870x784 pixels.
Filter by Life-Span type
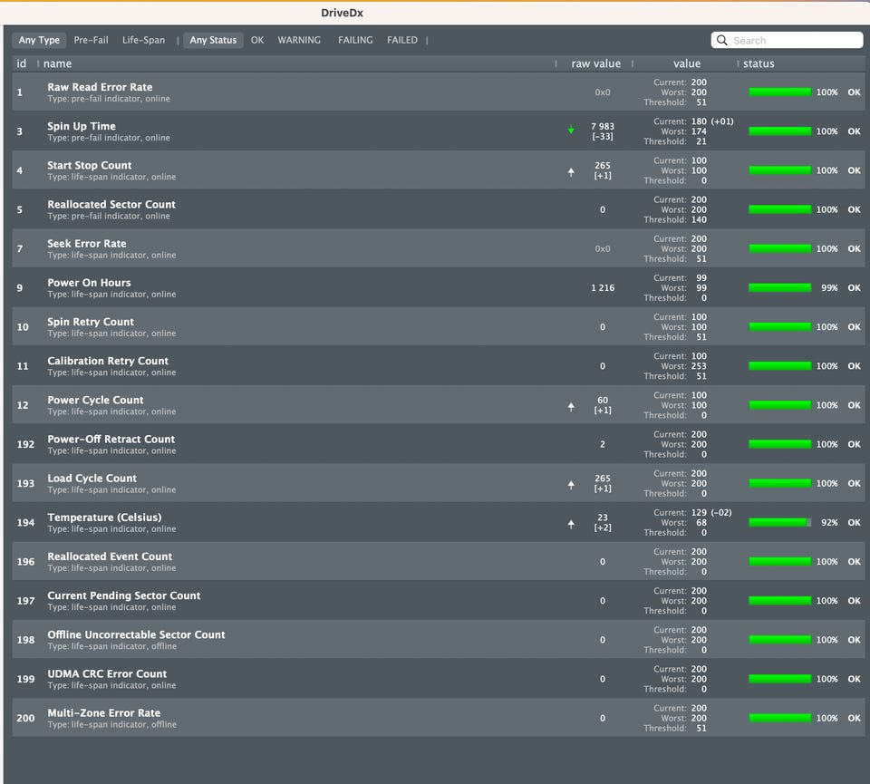(x=144, y=40)
